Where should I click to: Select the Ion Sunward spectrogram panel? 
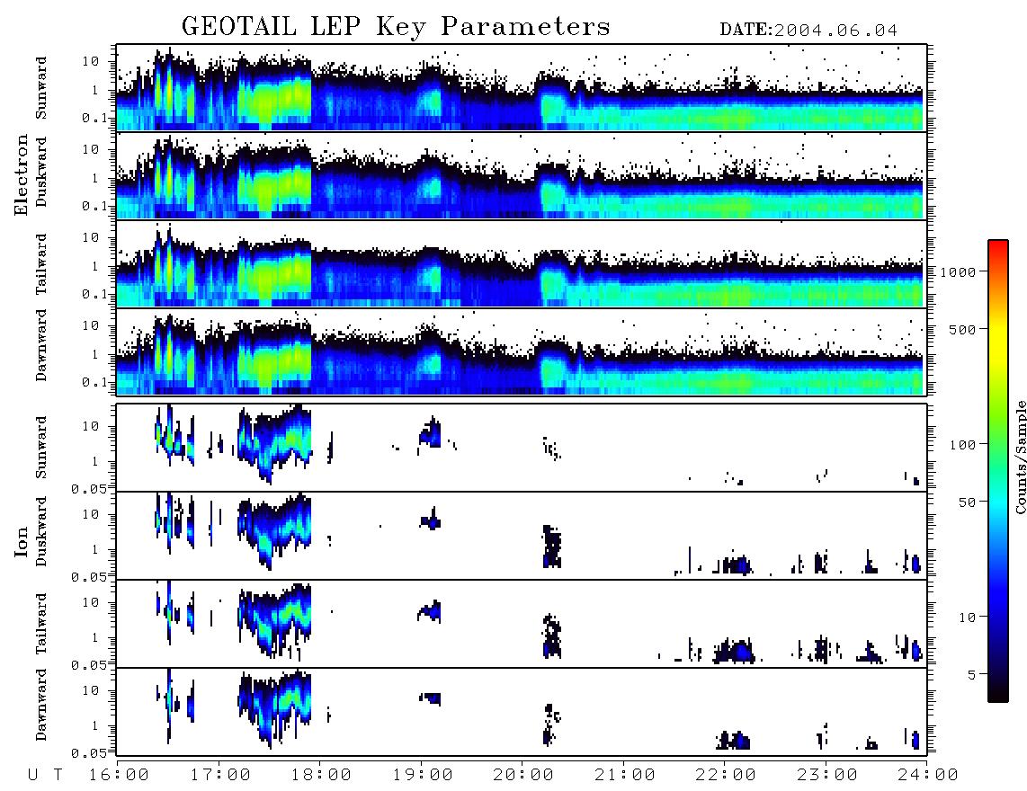click(x=522, y=448)
